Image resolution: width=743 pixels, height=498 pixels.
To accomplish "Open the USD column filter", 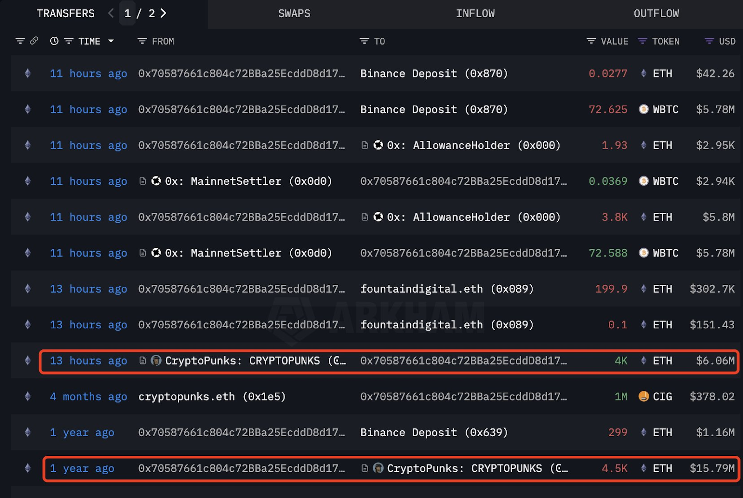I will click(709, 41).
